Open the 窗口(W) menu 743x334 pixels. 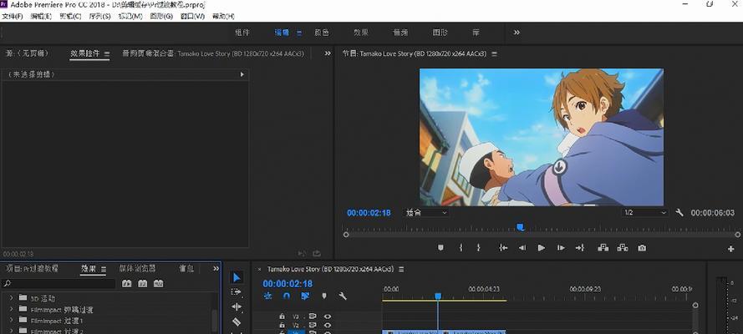pyautogui.click(x=193, y=16)
